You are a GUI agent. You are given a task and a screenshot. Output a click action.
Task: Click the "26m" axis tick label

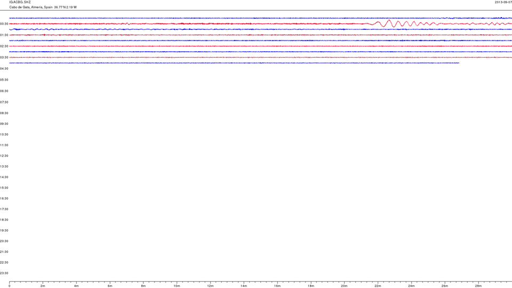[445, 286]
